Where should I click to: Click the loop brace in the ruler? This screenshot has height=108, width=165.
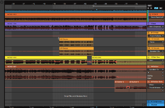coord(119,5)
